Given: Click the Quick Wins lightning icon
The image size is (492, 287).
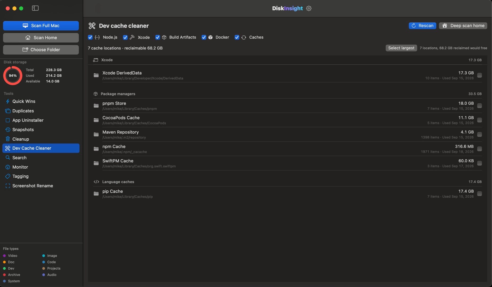Looking at the screenshot, I should (8, 101).
